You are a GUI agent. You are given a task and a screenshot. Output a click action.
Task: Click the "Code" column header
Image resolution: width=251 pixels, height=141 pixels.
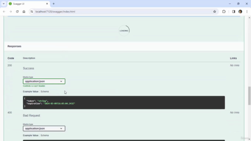tap(11, 58)
